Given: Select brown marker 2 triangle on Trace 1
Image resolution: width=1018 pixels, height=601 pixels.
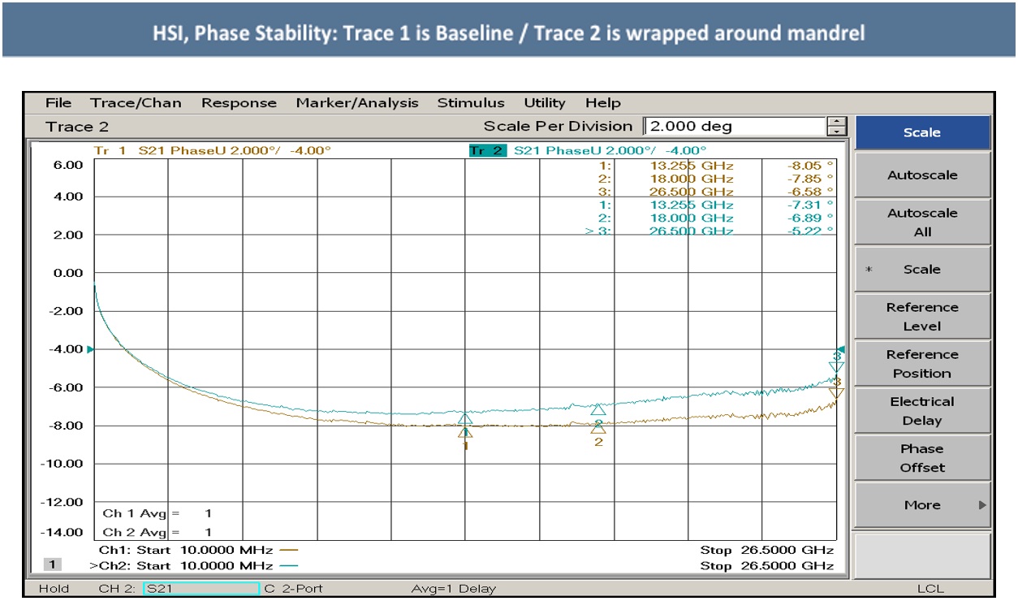Looking at the screenshot, I should click(598, 429).
